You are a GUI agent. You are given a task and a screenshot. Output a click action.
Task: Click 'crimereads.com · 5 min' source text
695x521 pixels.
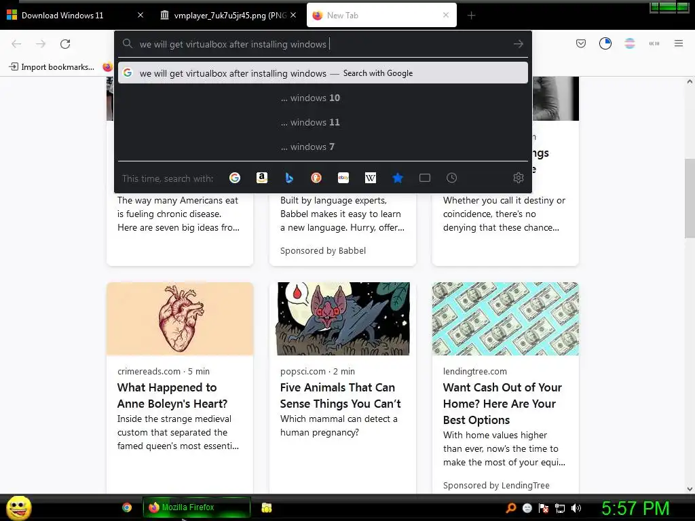[164, 371]
